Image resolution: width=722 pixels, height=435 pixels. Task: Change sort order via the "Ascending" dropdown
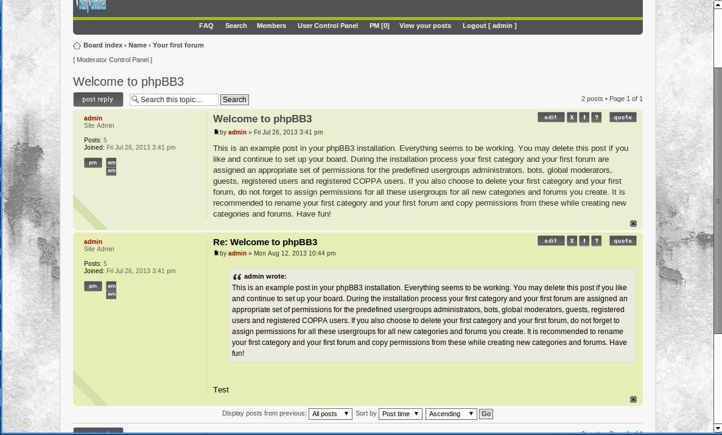pos(450,414)
